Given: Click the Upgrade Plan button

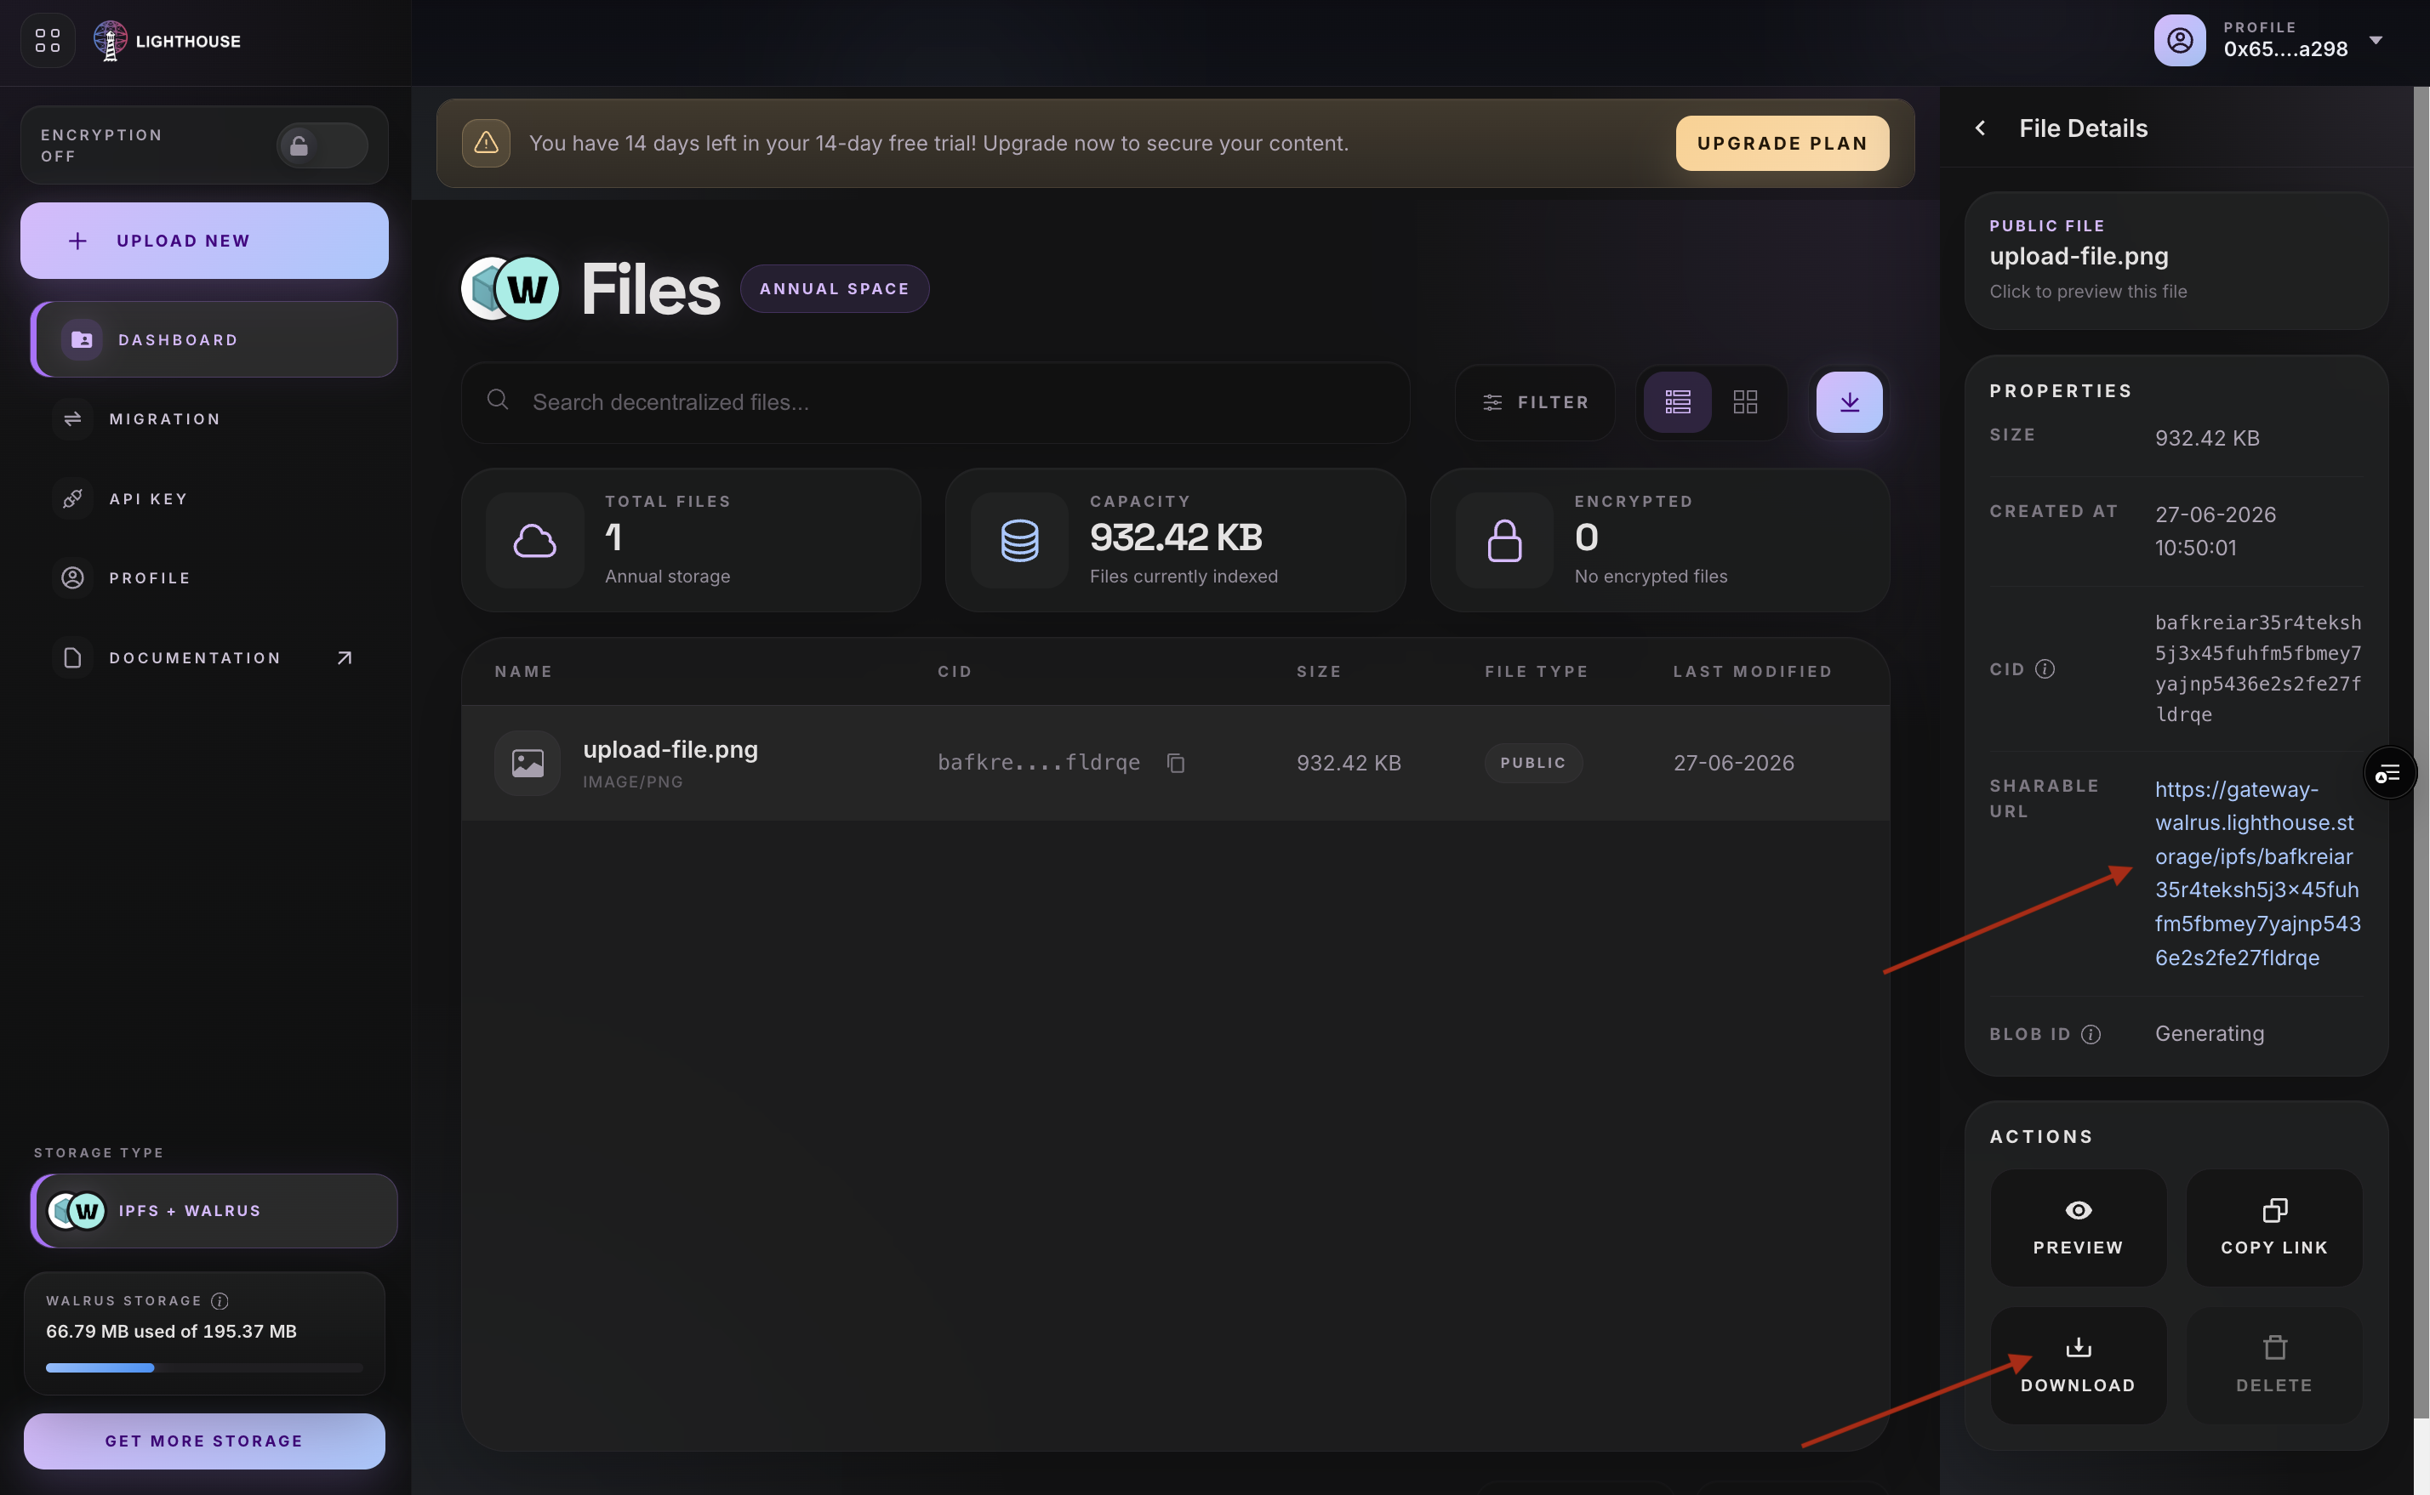Looking at the screenshot, I should 1783,144.
